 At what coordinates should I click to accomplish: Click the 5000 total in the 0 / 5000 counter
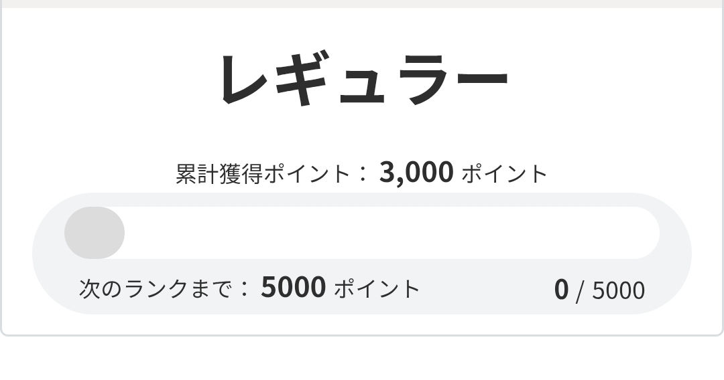(618, 290)
